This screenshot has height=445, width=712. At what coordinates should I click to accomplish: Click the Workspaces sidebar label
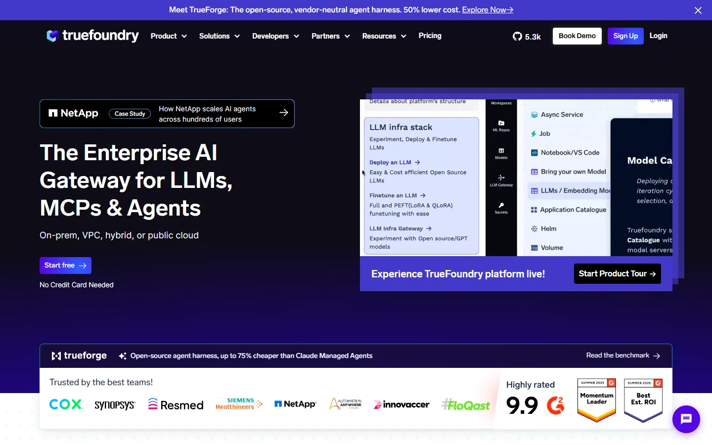[x=501, y=103]
